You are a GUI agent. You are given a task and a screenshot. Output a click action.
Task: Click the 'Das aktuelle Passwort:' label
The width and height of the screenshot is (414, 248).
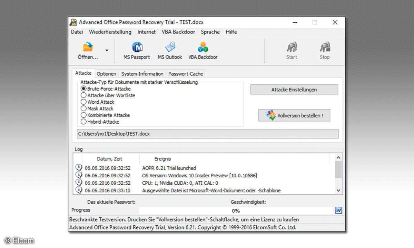pyautogui.click(x=111, y=202)
